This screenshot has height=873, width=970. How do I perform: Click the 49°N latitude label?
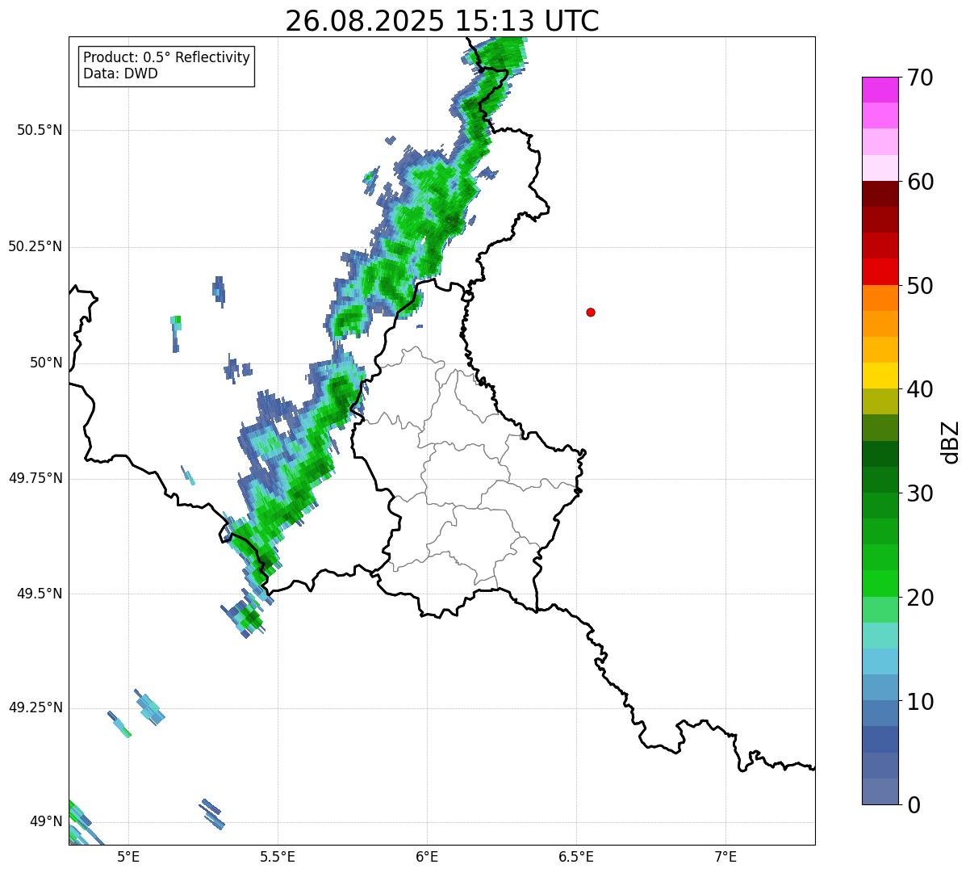(46, 822)
